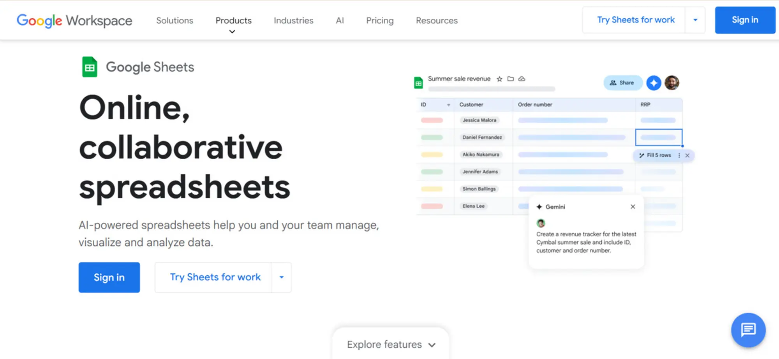Image resolution: width=779 pixels, height=359 pixels.
Task: Click the red ID pill for Jessica Malora
Action: tap(432, 120)
